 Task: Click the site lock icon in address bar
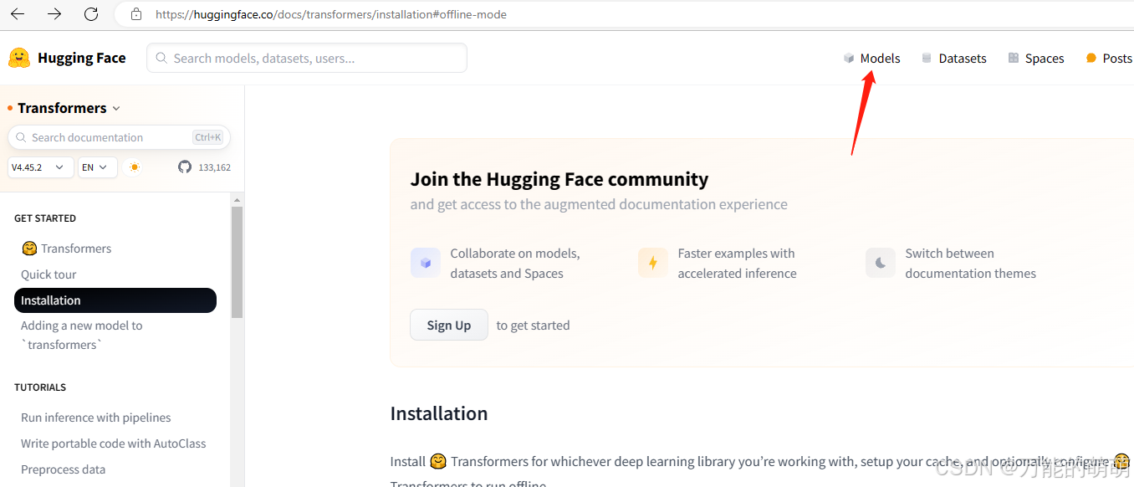136,14
